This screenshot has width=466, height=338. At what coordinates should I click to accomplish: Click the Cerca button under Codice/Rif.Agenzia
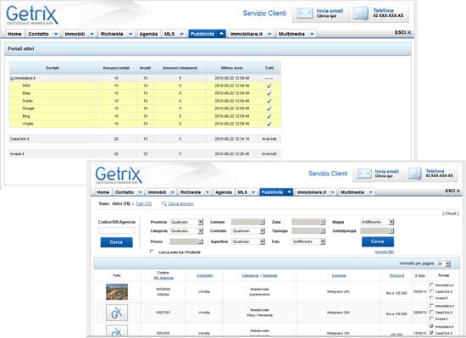(x=117, y=242)
